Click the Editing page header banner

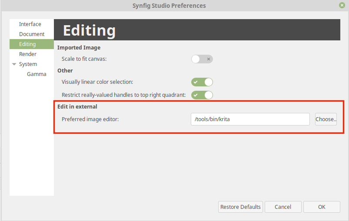pyautogui.click(x=197, y=30)
